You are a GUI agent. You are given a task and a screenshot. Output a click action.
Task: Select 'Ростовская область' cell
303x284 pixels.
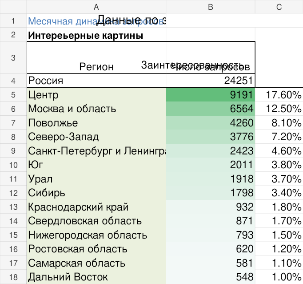tap(96, 248)
